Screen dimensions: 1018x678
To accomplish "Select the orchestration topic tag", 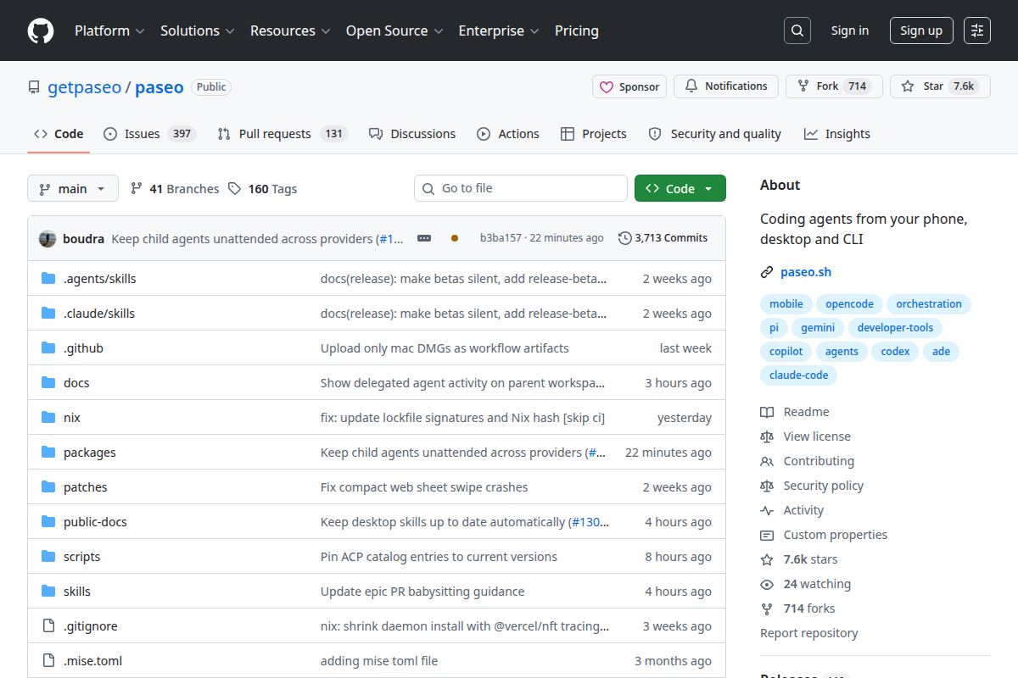I will (x=929, y=304).
